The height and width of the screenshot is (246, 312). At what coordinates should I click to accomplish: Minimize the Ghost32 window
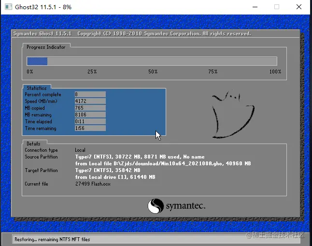pyautogui.click(x=255, y=7)
